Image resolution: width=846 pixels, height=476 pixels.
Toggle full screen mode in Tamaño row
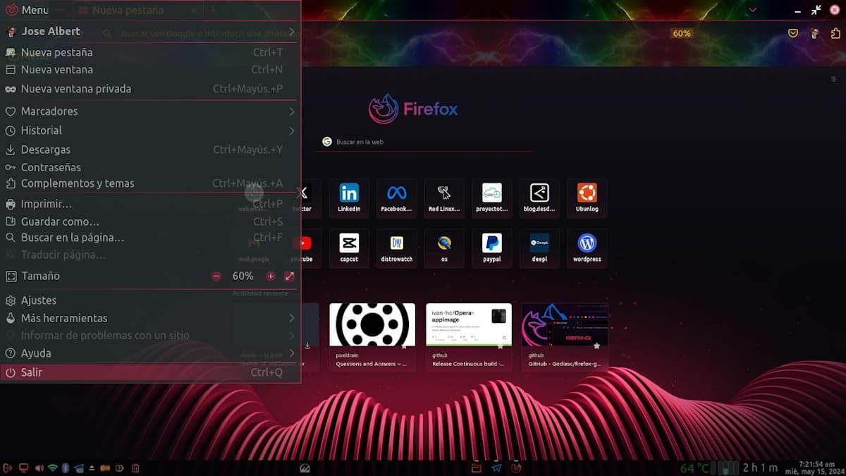[x=290, y=276]
